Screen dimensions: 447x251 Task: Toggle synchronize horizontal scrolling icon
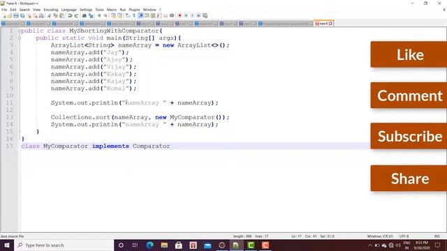[x=119, y=15]
